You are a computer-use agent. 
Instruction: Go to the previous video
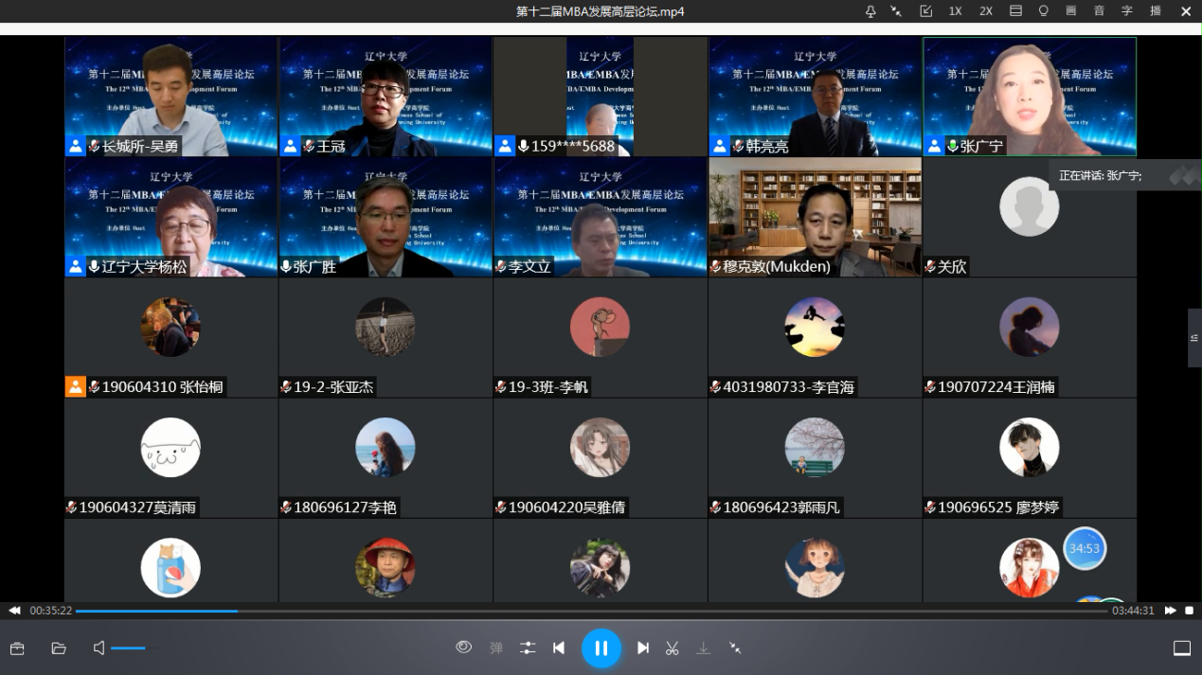(559, 648)
